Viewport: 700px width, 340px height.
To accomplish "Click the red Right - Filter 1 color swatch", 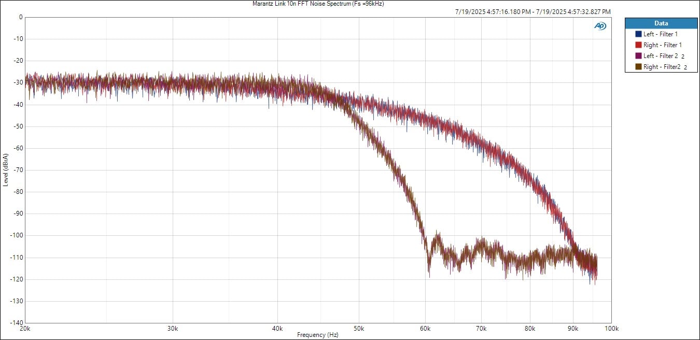I will tap(638, 45).
